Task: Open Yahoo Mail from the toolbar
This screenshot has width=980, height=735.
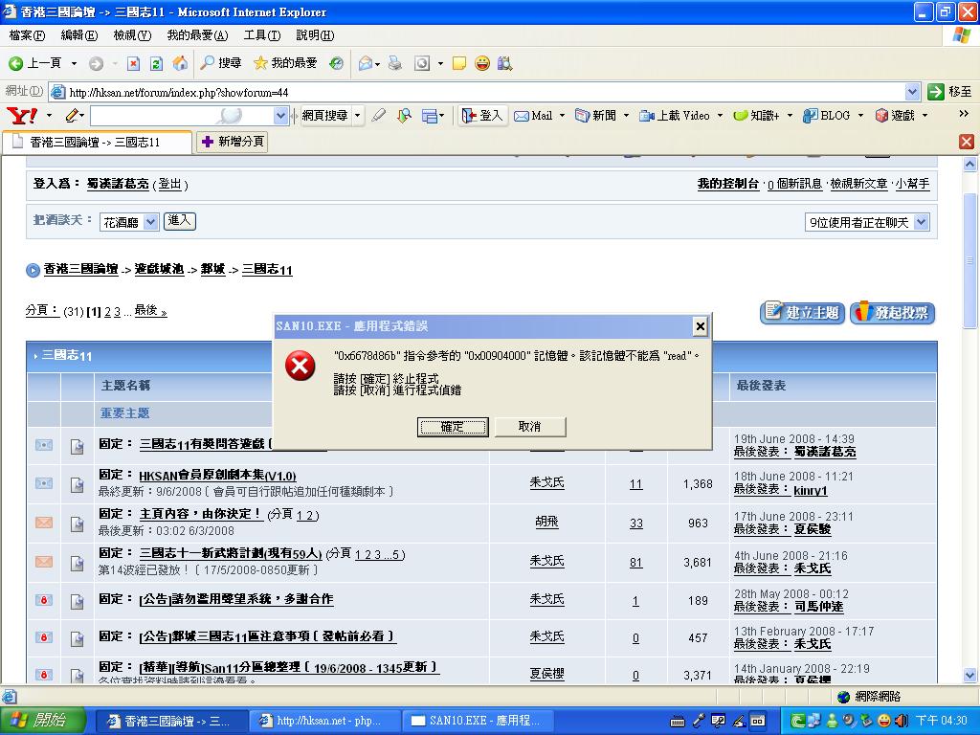Action: [534, 116]
